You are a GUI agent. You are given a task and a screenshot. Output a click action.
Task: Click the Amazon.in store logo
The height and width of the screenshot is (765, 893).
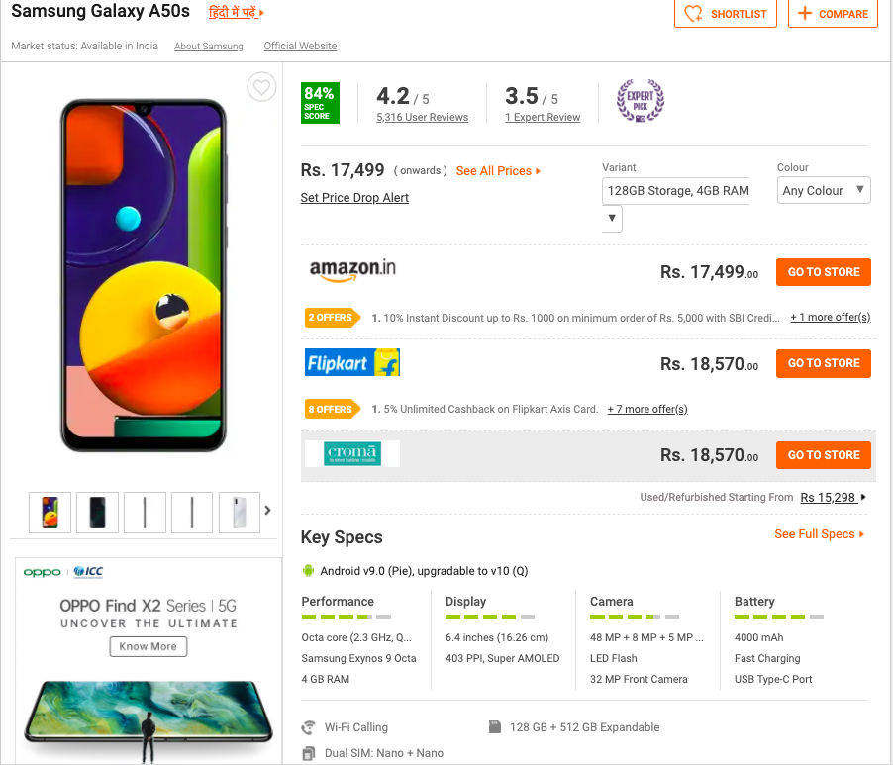pyautogui.click(x=352, y=271)
